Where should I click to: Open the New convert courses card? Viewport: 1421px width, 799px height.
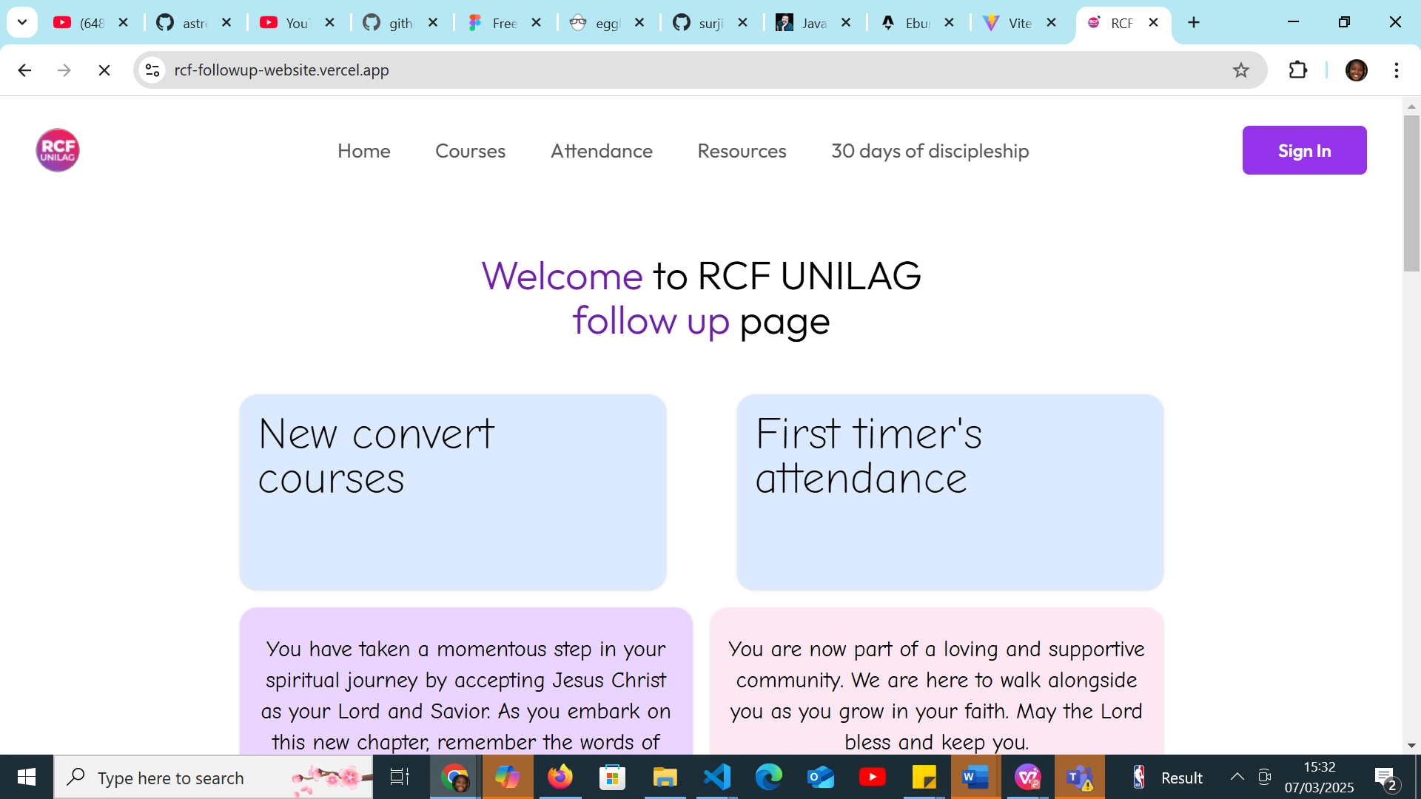452,492
